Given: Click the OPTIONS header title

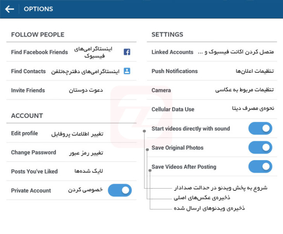Looking at the screenshot, I should tap(38, 9).
